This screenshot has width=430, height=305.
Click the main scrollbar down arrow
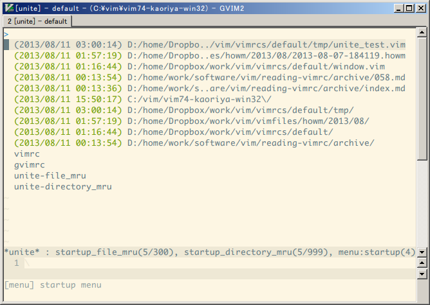pos(422,252)
